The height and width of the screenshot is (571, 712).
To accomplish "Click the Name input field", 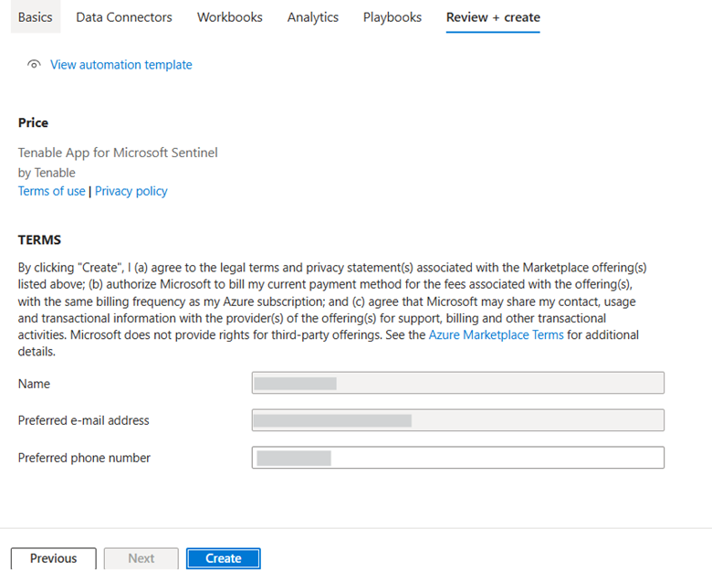I will click(458, 383).
